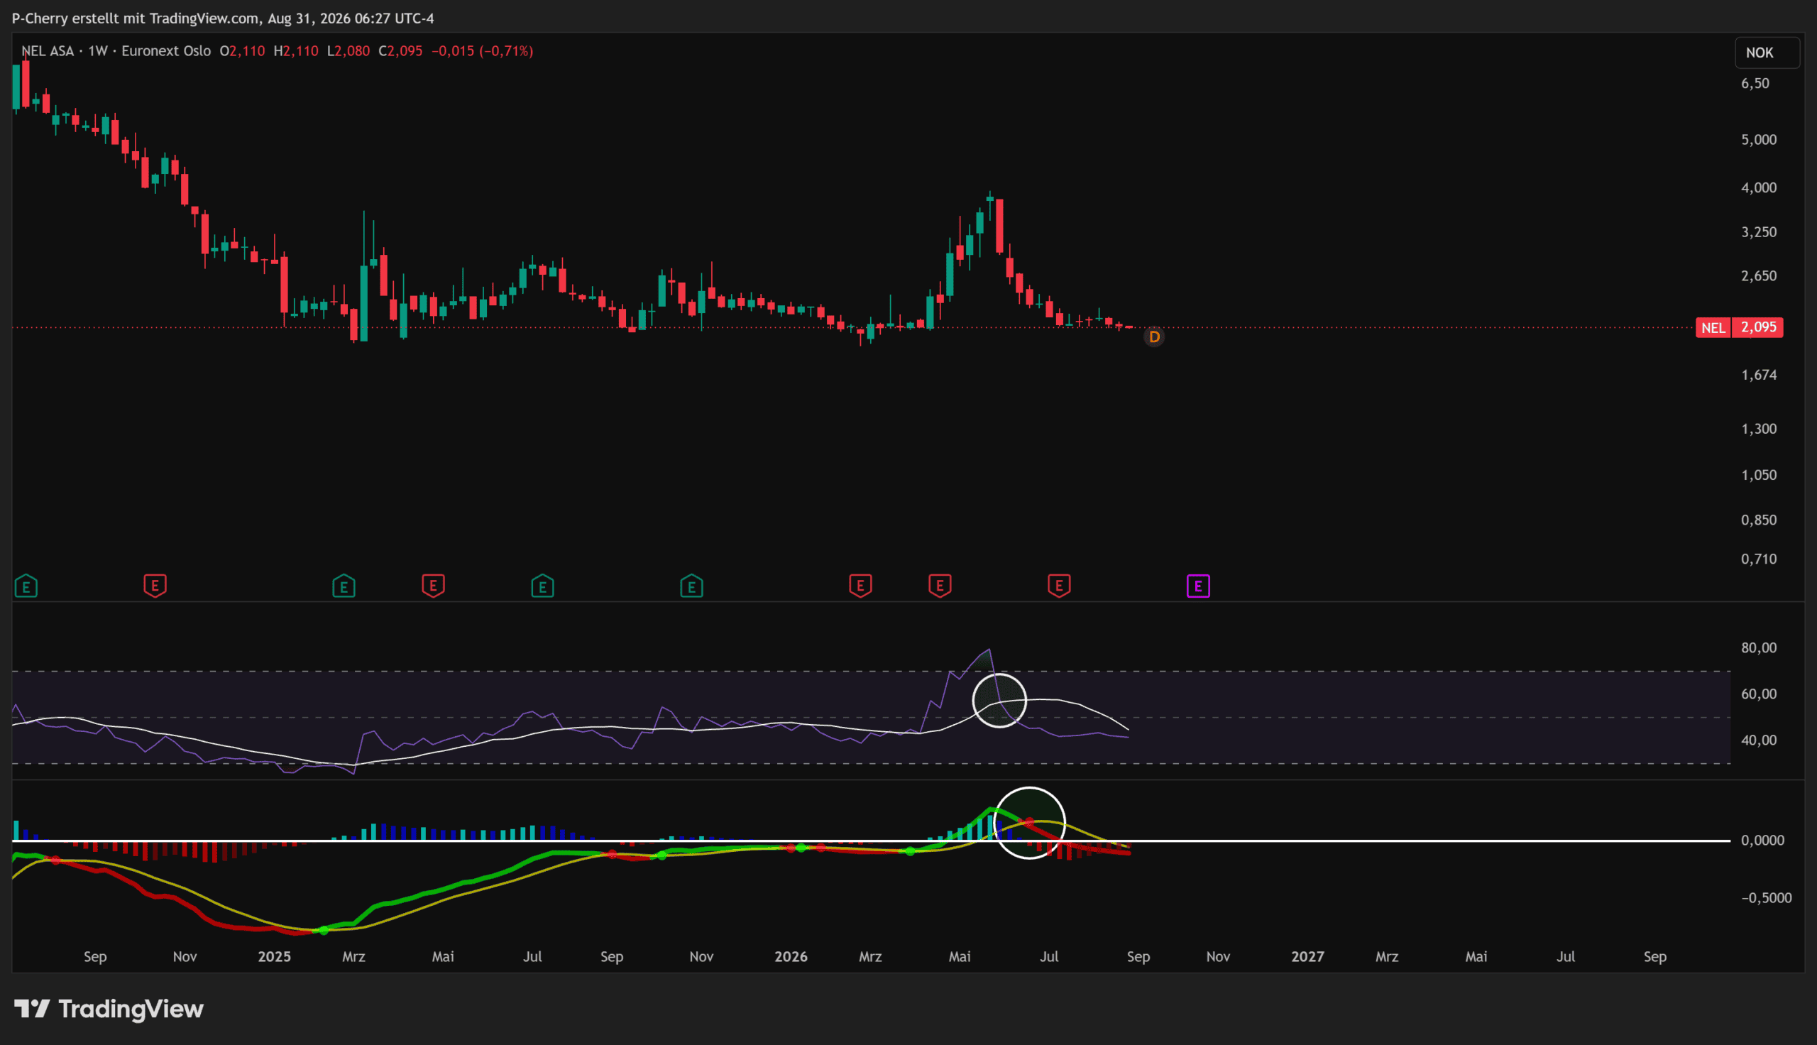The width and height of the screenshot is (1817, 1045).
Task: Click the 4,000 price axis label
Action: [1759, 187]
